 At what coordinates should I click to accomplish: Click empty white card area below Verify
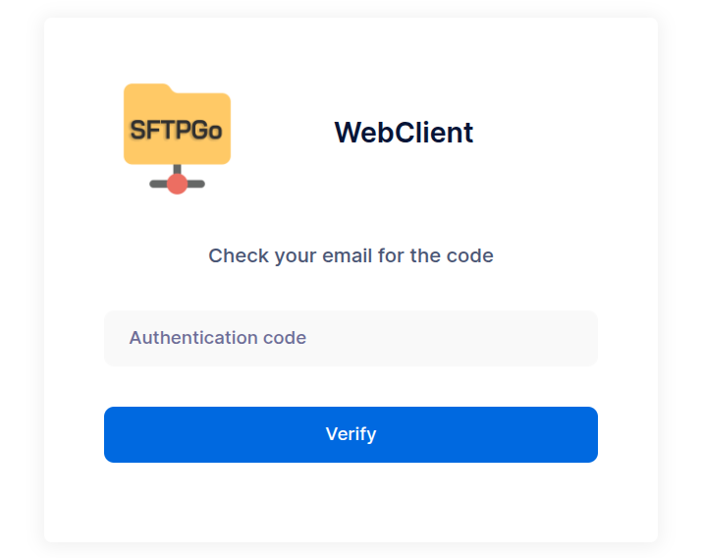coord(351,503)
